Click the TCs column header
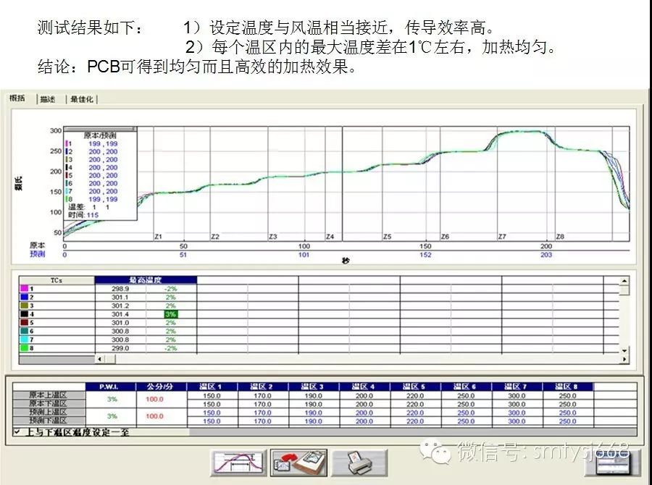The image size is (652, 485). [57, 280]
